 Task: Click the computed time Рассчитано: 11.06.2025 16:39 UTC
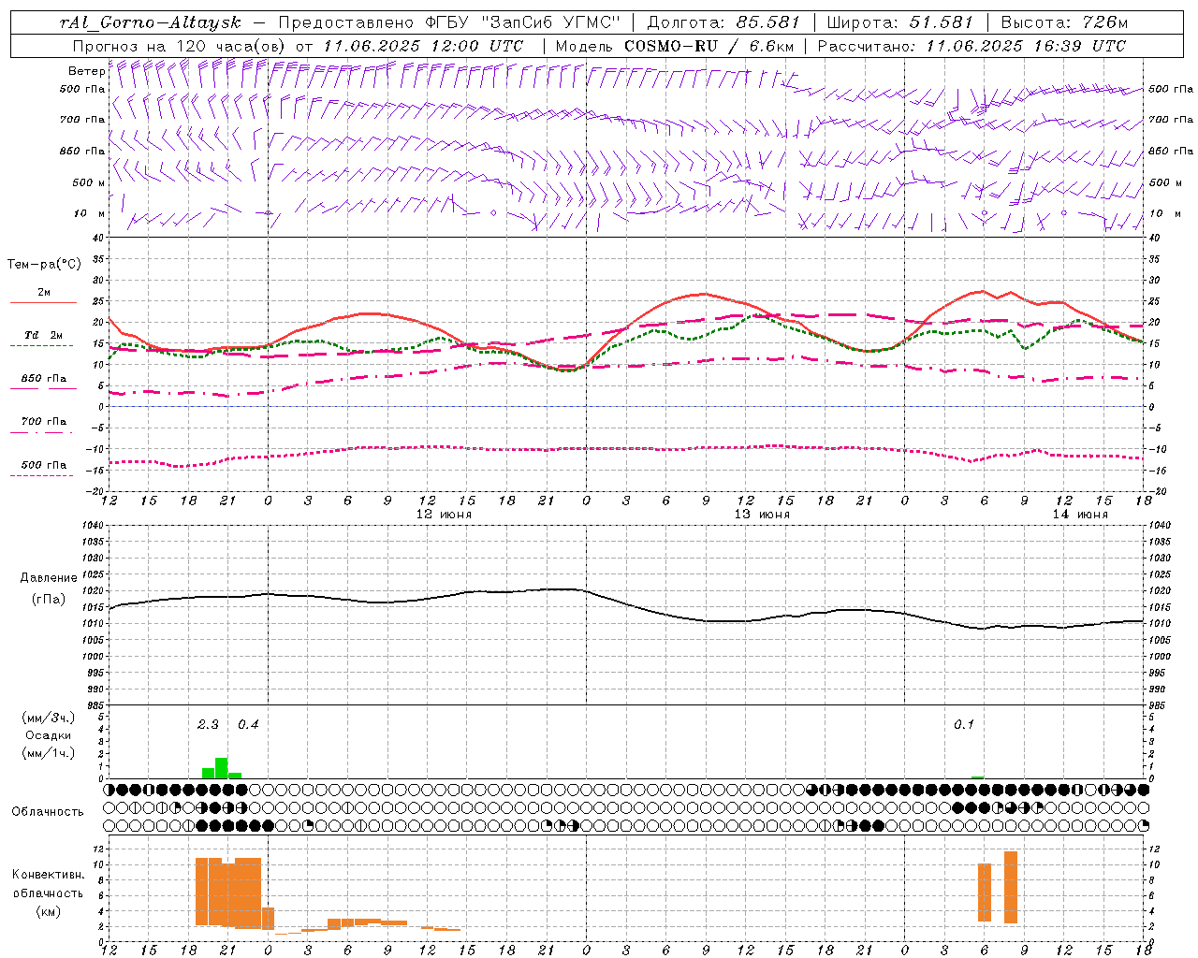coord(972,46)
